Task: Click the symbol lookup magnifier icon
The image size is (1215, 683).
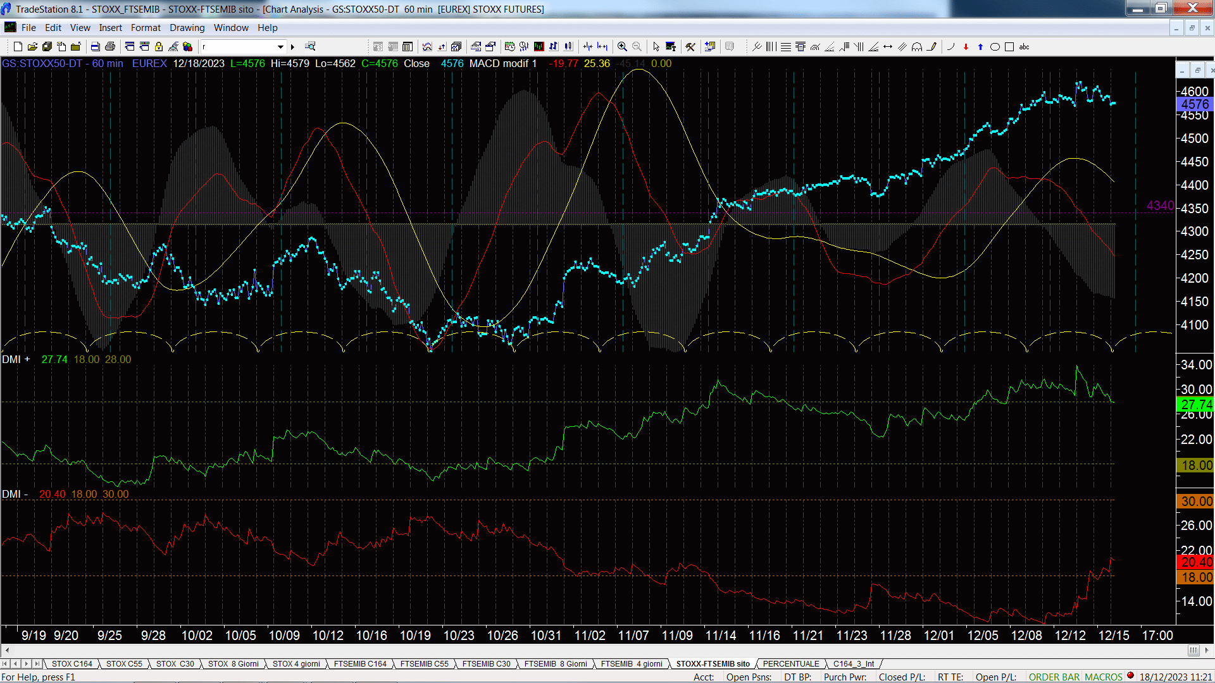Action: click(x=310, y=47)
